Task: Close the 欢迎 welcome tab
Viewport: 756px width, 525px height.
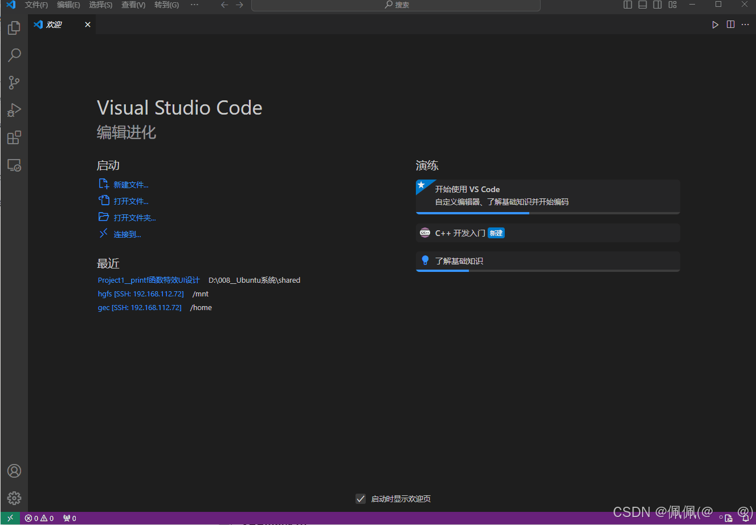Action: coord(88,25)
